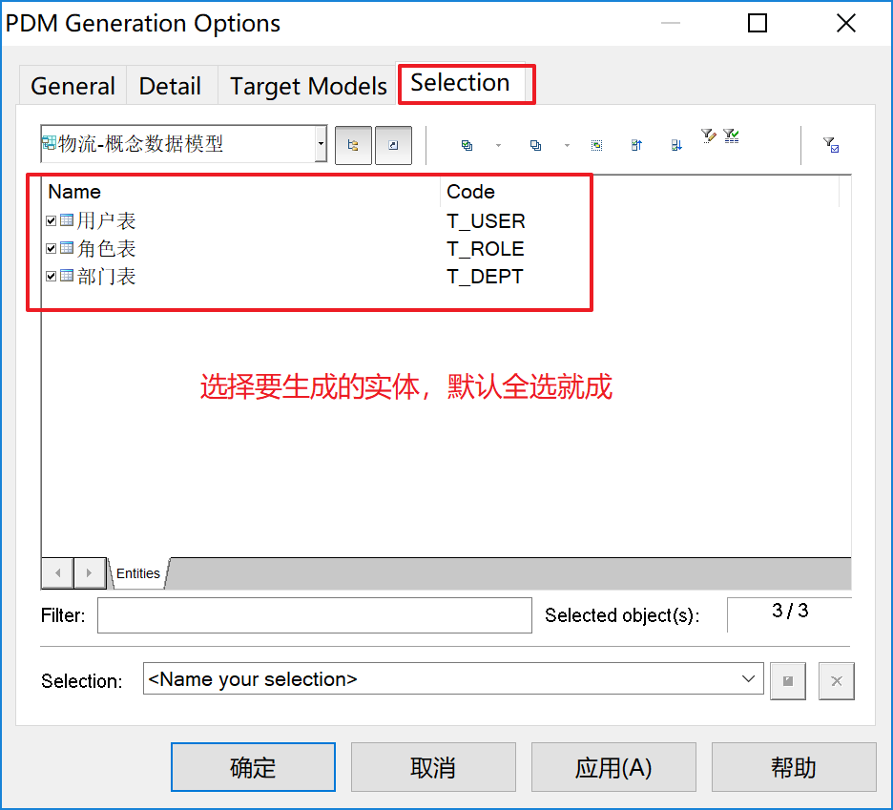This screenshot has width=893, height=810.
Task: Uncheck the 角色表 entity checkbox
Action: pyautogui.click(x=52, y=248)
